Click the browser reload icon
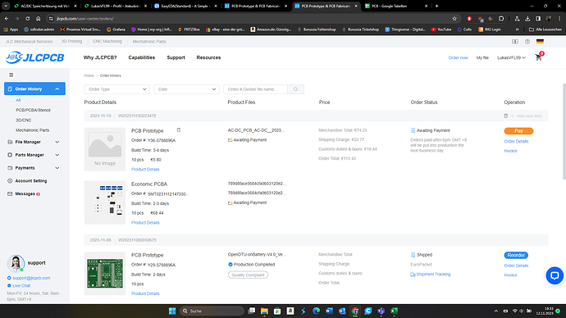Viewport: 566px width, 318px height. (27, 18)
